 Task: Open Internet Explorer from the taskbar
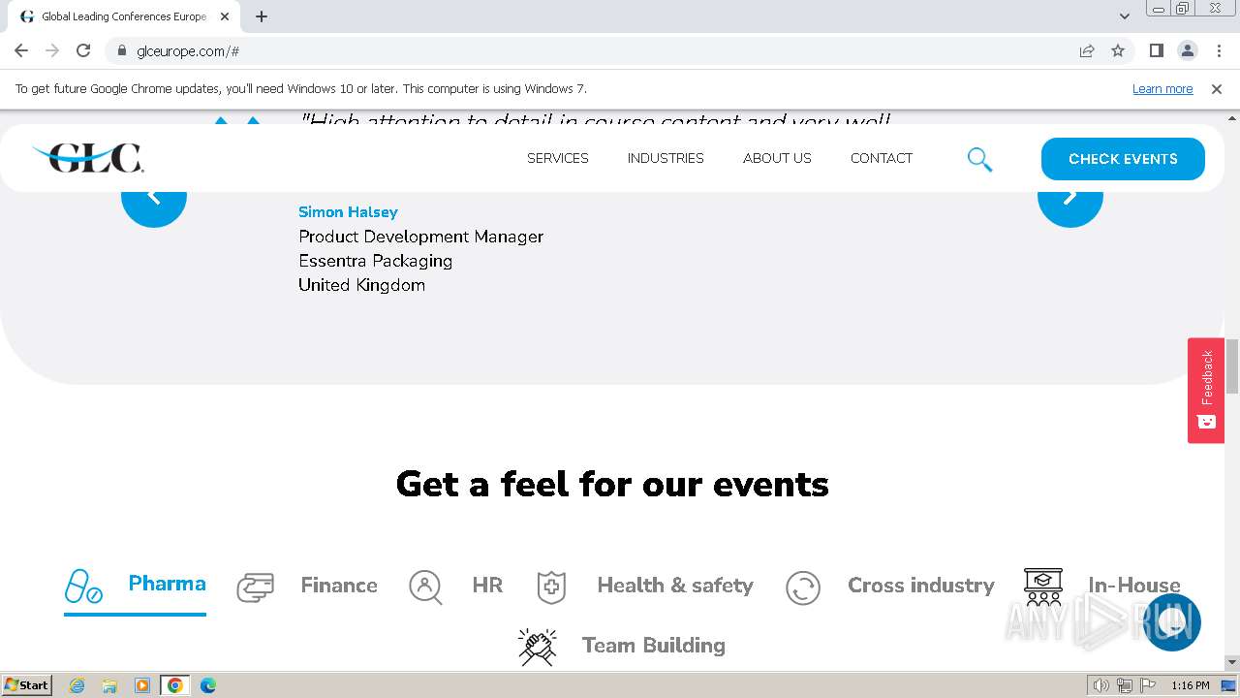pyautogui.click(x=77, y=685)
